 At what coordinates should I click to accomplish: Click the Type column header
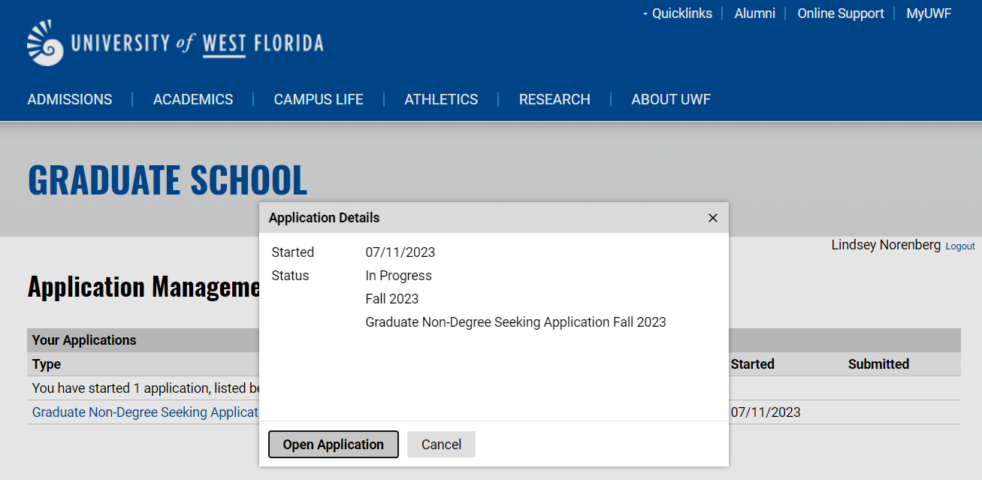(47, 364)
